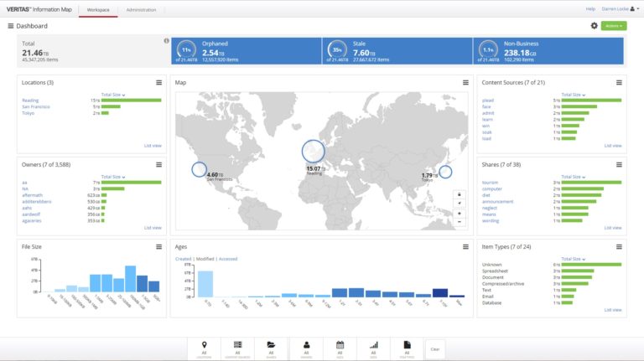Expand the Darren Locke user menu
Viewport: 644px width, 361px height.
pos(621,8)
